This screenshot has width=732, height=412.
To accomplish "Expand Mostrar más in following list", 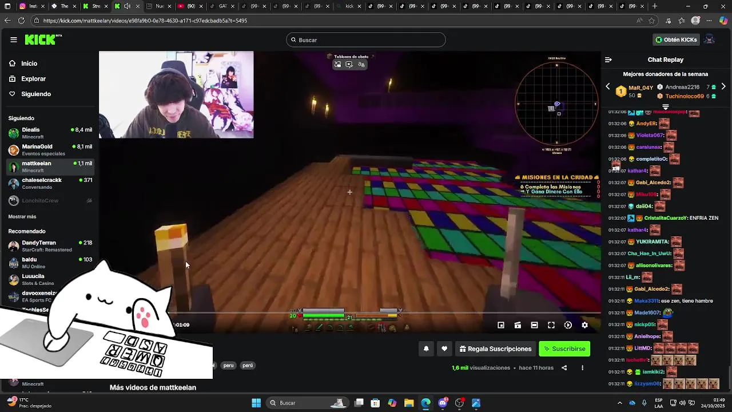I will [22, 217].
